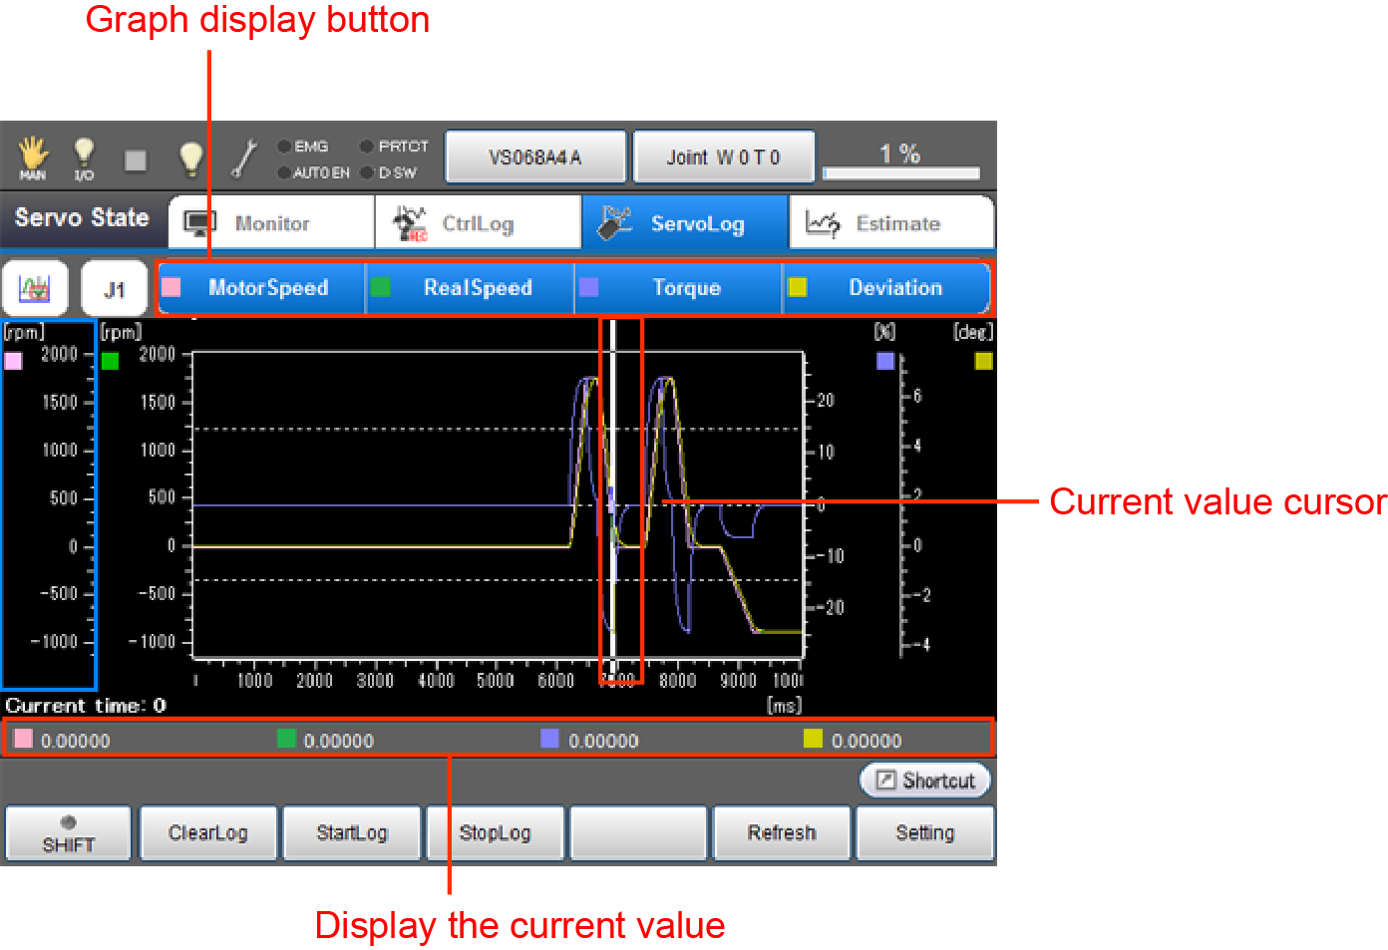Toggle the MotorSpeed graph display

coord(261,288)
